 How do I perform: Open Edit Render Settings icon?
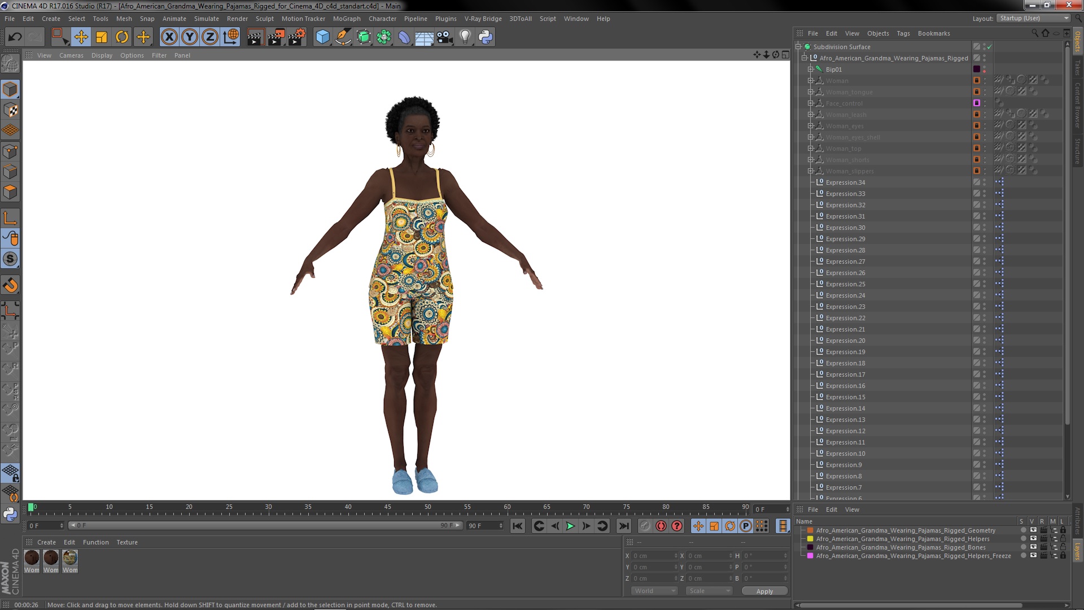[x=296, y=37]
